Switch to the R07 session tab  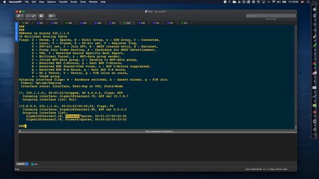[x=113, y=23]
